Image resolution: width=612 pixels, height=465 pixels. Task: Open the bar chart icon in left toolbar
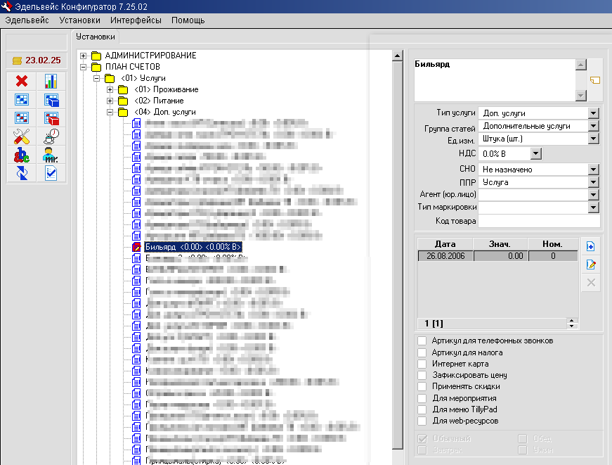click(x=51, y=81)
